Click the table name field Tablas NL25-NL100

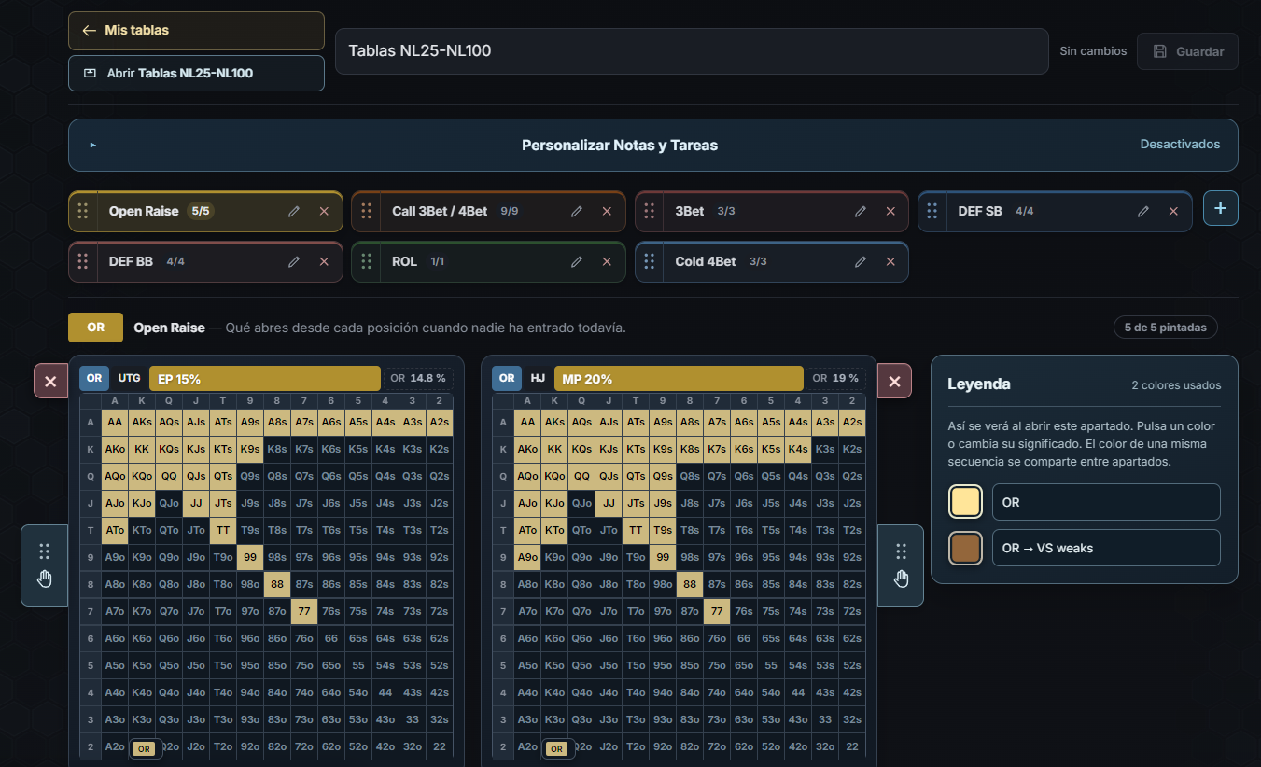(x=692, y=51)
